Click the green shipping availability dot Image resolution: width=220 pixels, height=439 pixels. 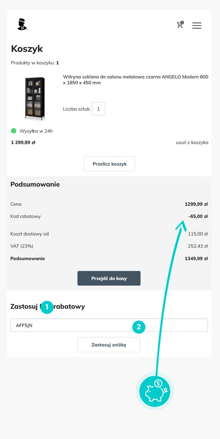(14, 131)
